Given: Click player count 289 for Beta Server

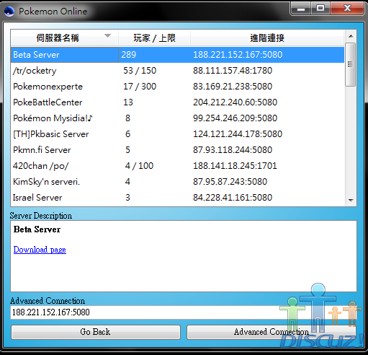Looking at the screenshot, I should [x=129, y=55].
